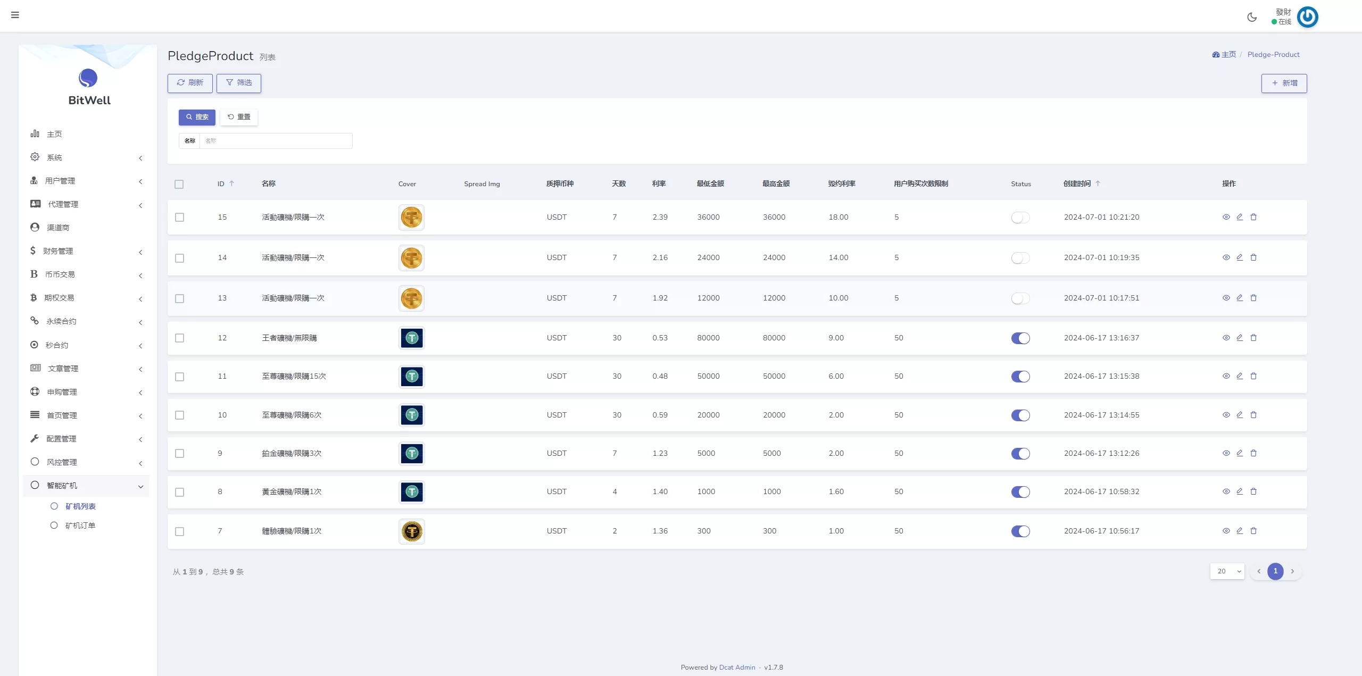Click the 名称 search input field
Image resolution: width=1362 pixels, height=676 pixels.
pyautogui.click(x=276, y=141)
